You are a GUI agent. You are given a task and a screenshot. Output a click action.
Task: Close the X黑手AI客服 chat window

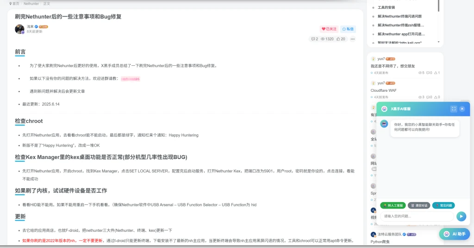(462, 109)
